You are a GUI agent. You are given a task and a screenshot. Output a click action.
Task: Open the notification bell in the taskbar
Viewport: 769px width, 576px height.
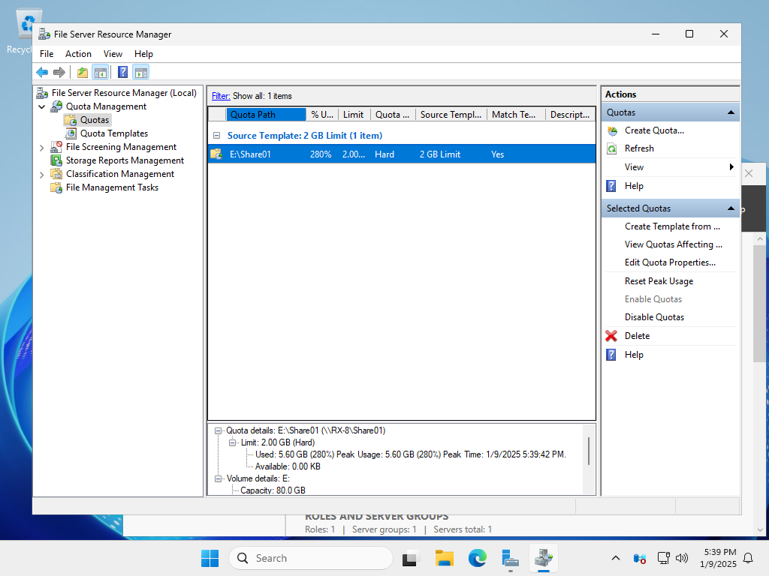[x=749, y=558]
